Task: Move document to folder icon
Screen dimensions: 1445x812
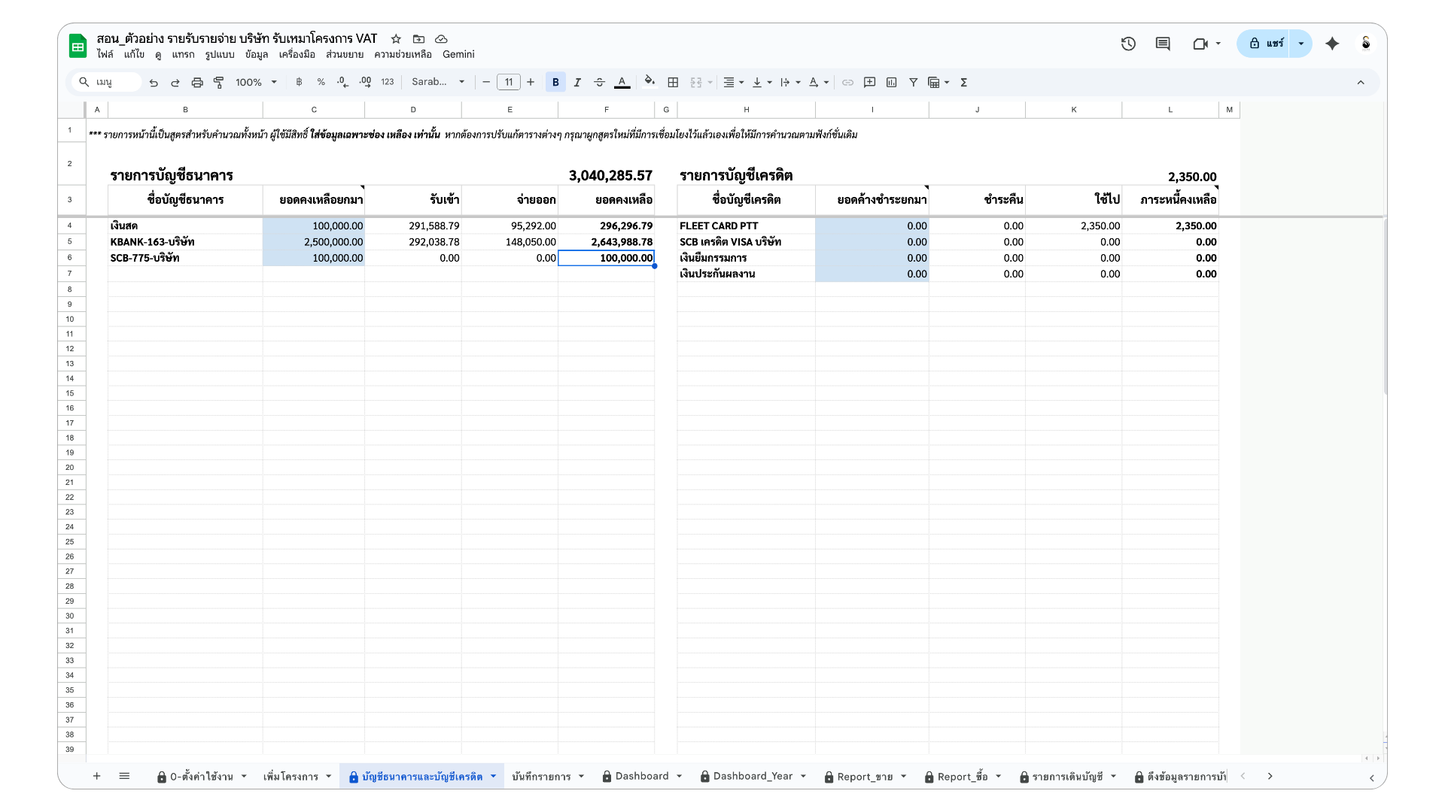Action: [x=418, y=39]
